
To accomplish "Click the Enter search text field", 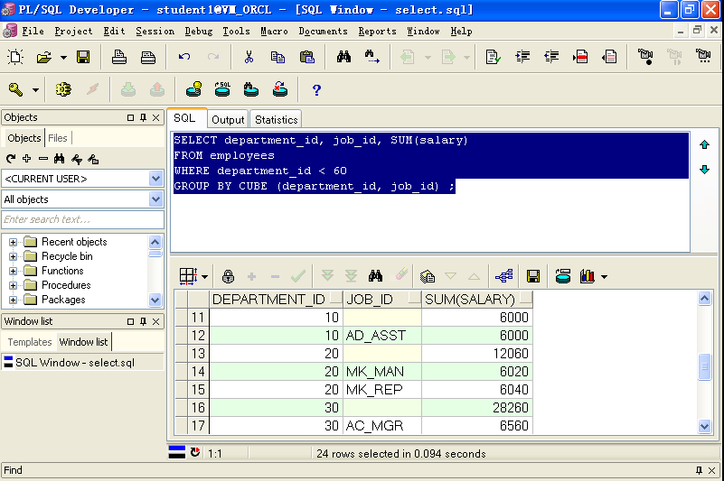I will (82, 219).
